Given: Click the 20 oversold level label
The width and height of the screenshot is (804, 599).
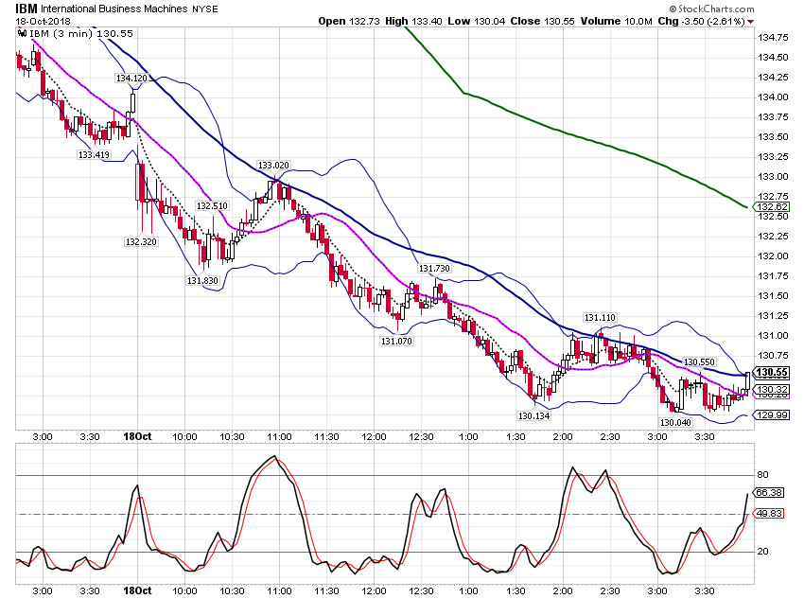Looking at the screenshot, I should 763,552.
